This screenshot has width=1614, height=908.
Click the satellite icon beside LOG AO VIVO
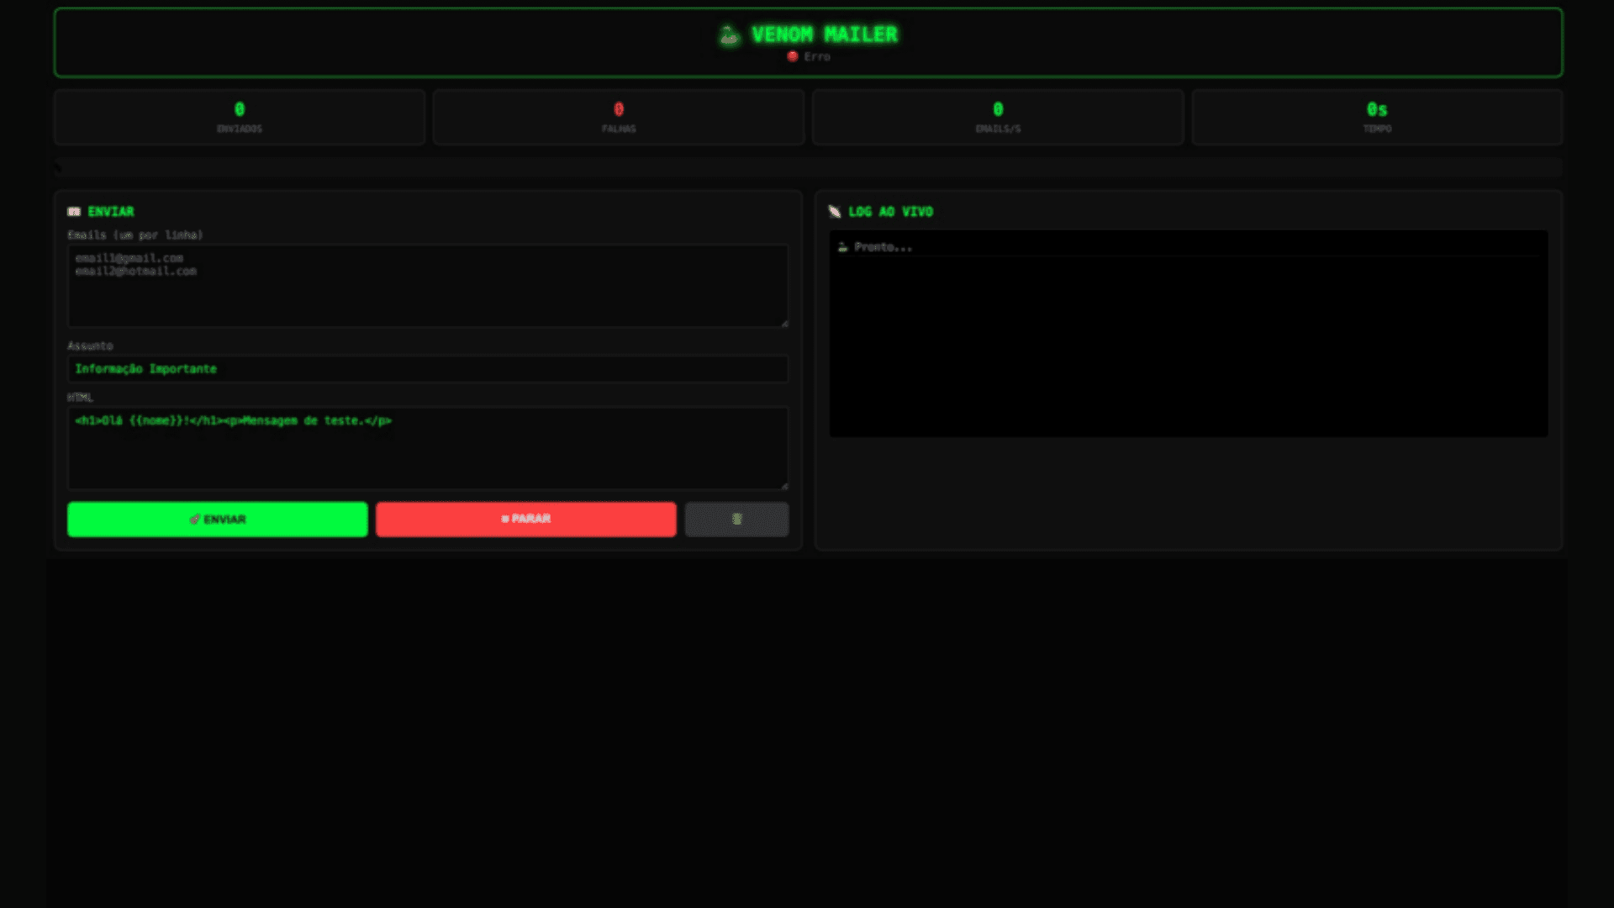tap(834, 212)
